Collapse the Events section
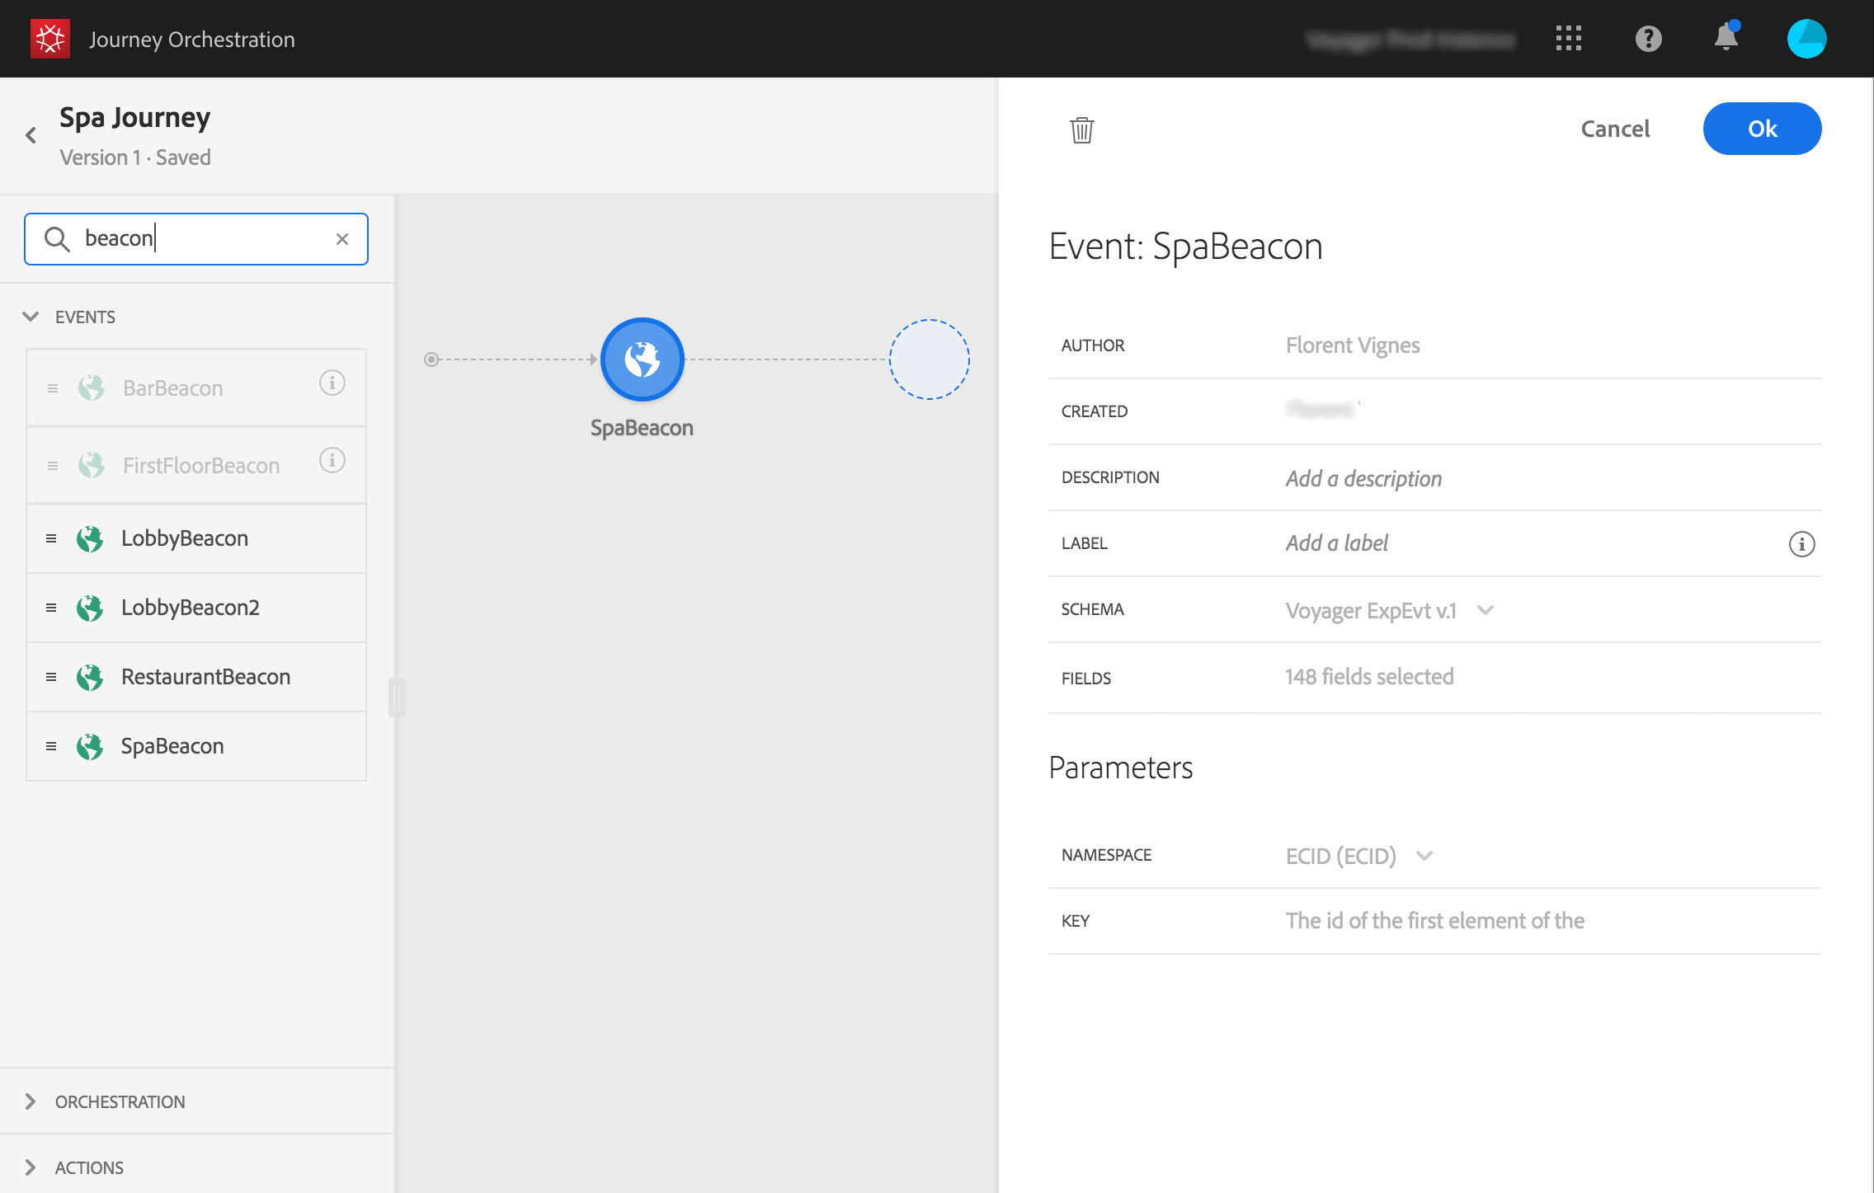The image size is (1874, 1193). coord(31,317)
